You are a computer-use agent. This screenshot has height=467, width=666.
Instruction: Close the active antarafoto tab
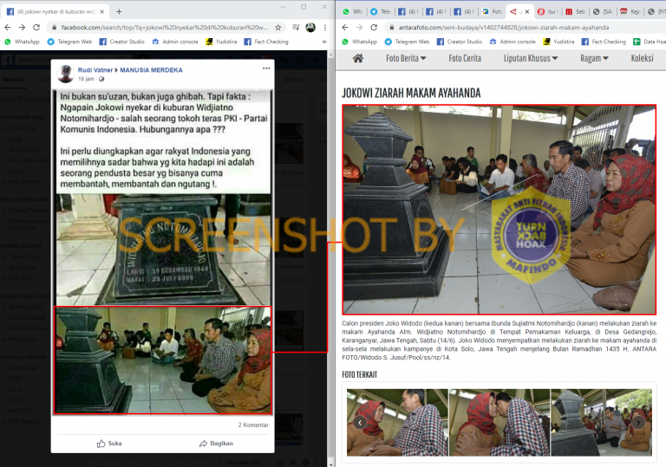527,11
